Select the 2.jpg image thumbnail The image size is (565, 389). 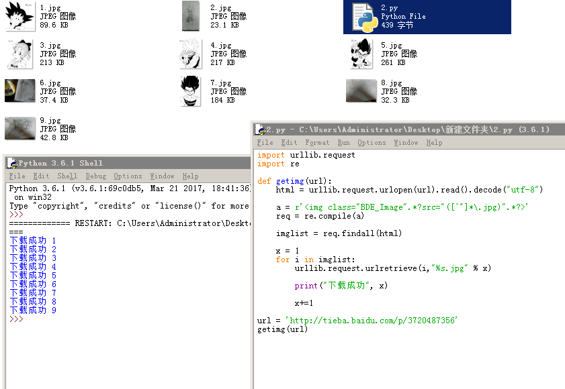(x=190, y=16)
